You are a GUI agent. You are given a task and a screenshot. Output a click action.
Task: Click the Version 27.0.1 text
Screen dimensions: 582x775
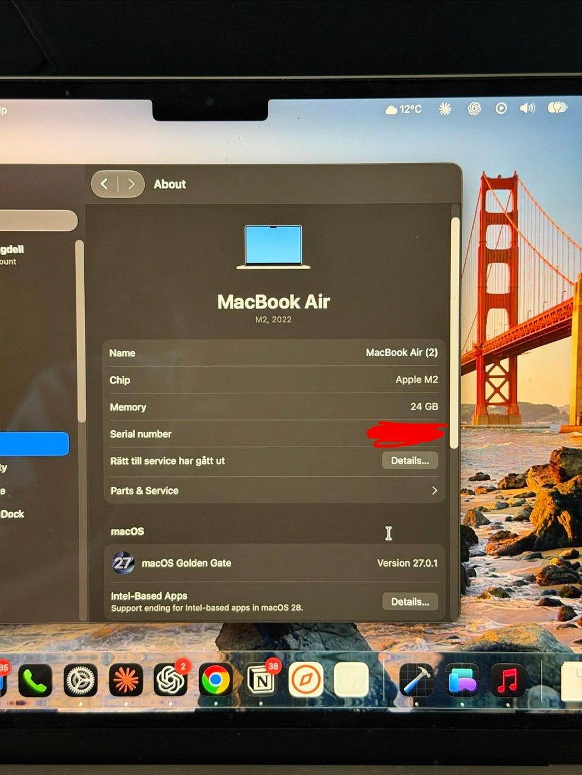coord(407,563)
